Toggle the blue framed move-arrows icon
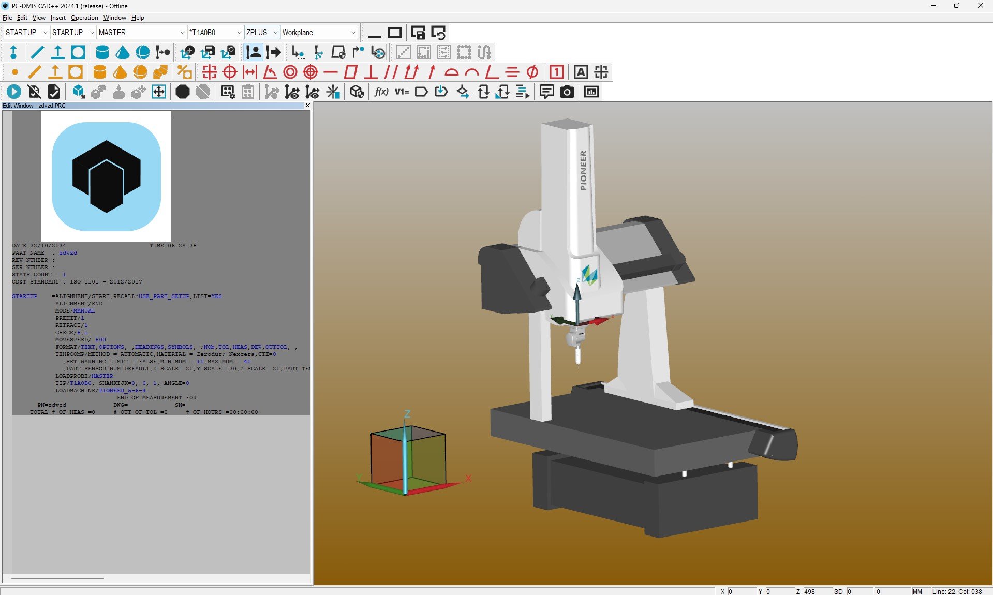Viewport: 993px width, 595px height. [159, 92]
